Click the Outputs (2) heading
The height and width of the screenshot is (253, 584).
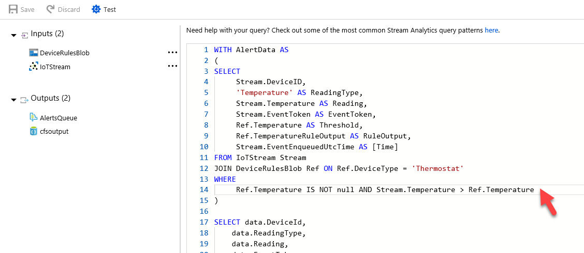[50, 99]
